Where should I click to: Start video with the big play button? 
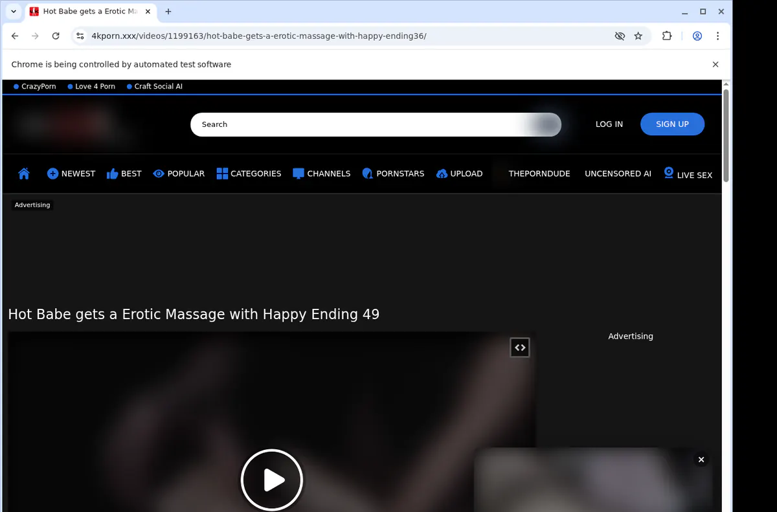(x=272, y=480)
